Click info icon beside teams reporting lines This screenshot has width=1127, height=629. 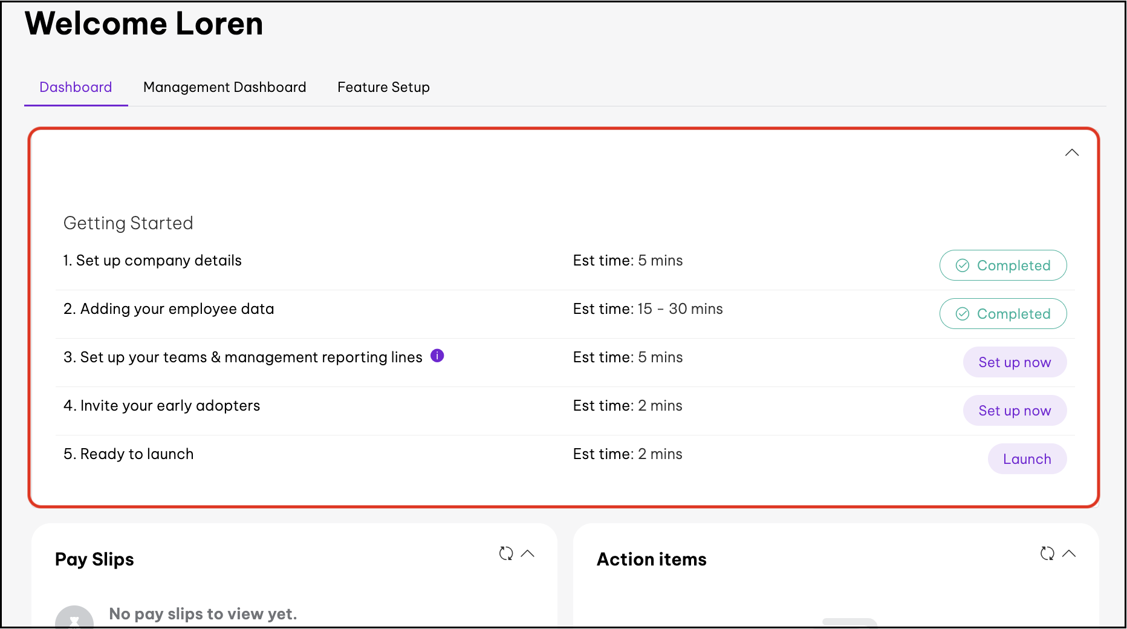pos(437,356)
